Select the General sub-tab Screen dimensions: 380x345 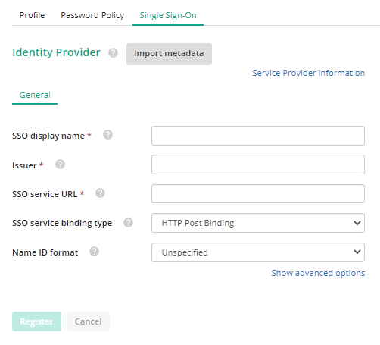[x=35, y=96]
